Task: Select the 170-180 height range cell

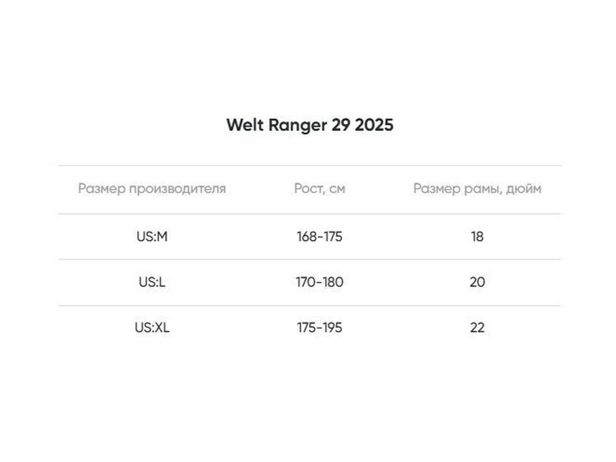Action: tap(320, 282)
